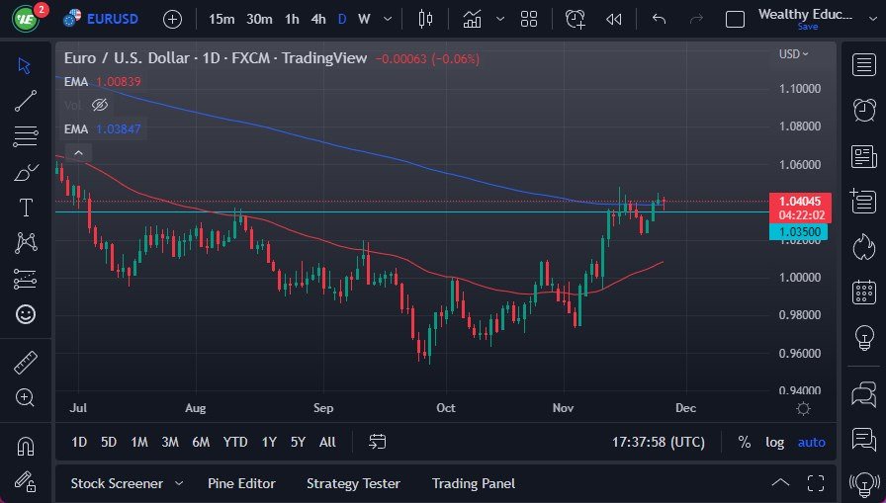Select the measure ruler tool

point(26,362)
